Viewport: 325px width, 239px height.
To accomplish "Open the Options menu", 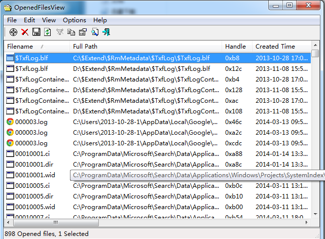I will pos(75,20).
